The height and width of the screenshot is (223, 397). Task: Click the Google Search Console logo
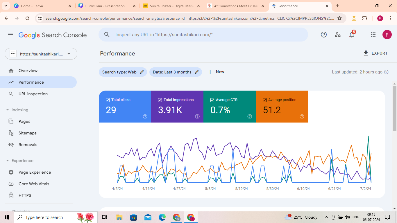point(53,35)
